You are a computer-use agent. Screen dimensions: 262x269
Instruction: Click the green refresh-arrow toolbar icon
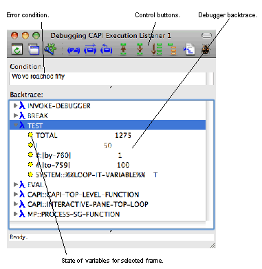pos(17,49)
